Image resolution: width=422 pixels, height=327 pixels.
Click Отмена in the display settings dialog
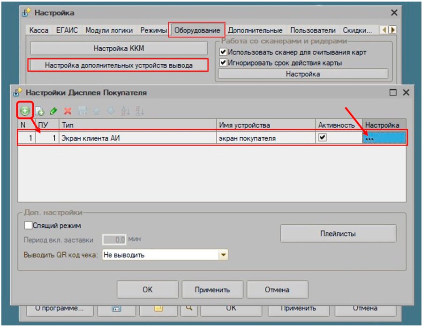tap(277, 290)
